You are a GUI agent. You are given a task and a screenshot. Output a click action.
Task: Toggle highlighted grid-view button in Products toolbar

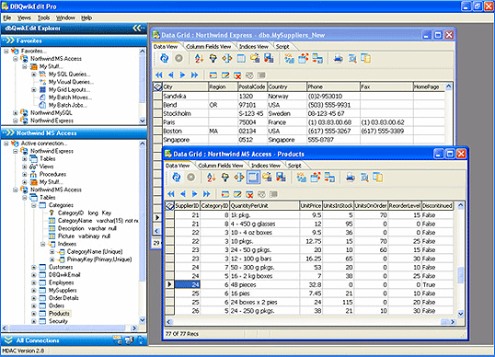click(x=253, y=178)
